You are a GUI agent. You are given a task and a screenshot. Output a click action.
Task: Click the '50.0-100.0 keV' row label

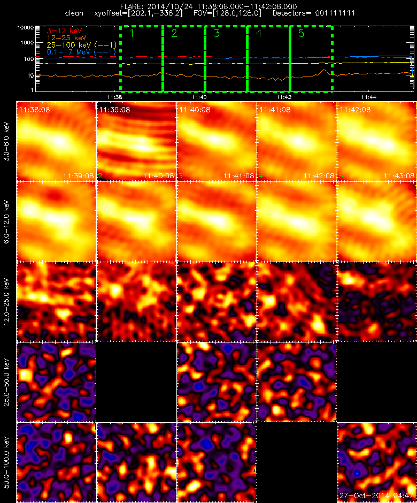coord(7,462)
